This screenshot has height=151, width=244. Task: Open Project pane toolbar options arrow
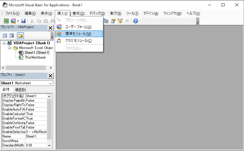[x=52, y=36]
